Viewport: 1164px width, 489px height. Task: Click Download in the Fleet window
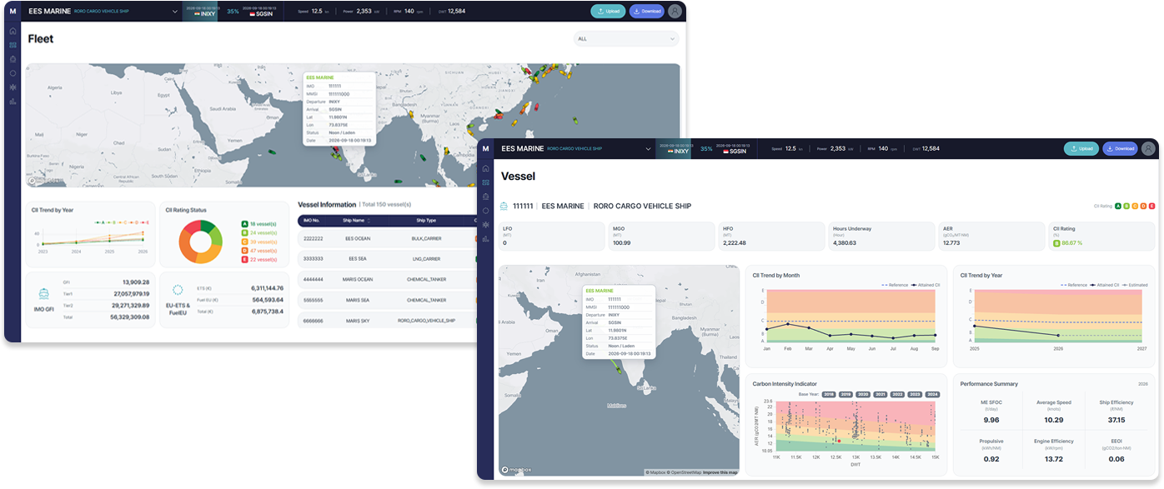pos(646,11)
